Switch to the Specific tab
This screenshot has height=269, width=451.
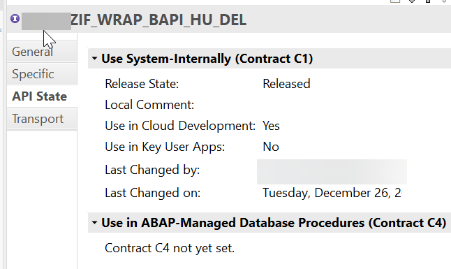tap(42, 74)
